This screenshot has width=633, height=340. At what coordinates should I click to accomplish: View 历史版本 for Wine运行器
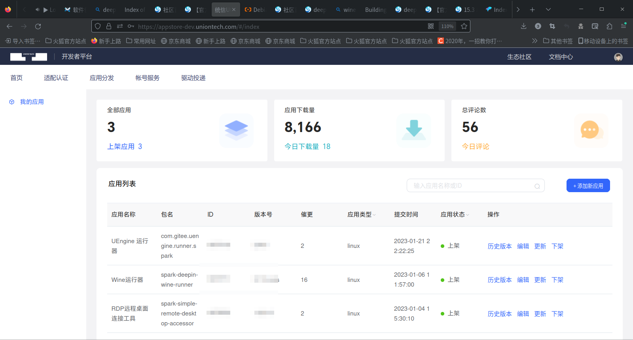tap(499, 280)
